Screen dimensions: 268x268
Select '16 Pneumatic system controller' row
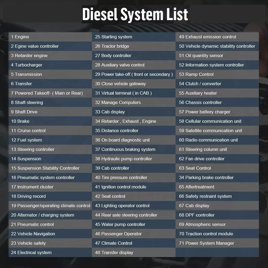pos(50,178)
